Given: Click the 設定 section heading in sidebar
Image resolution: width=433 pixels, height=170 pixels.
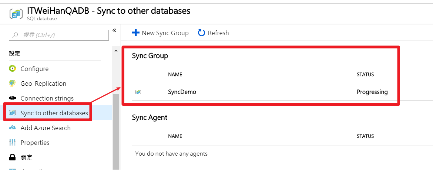Looking at the screenshot, I should (x=15, y=53).
